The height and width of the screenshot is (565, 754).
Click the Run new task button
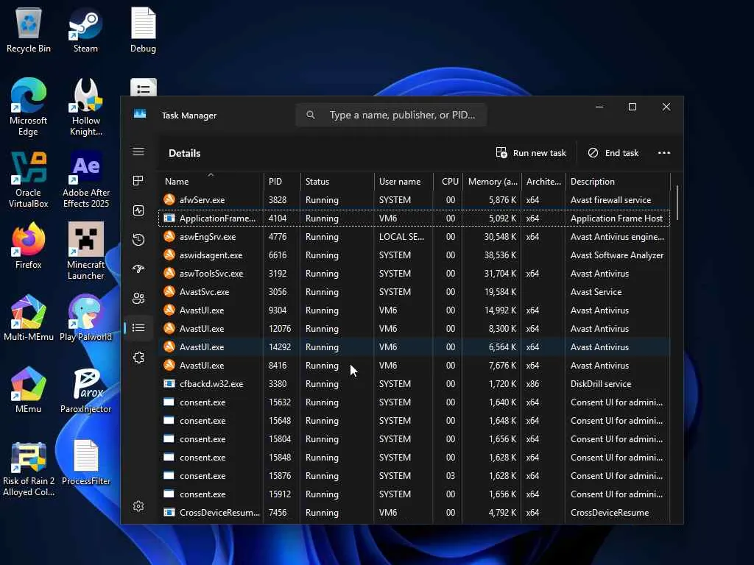(x=531, y=153)
